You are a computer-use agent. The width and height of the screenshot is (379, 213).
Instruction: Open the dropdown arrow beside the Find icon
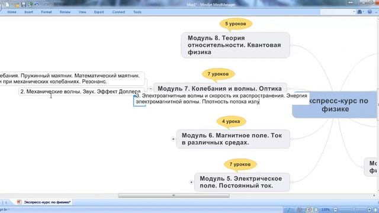[363, 12]
